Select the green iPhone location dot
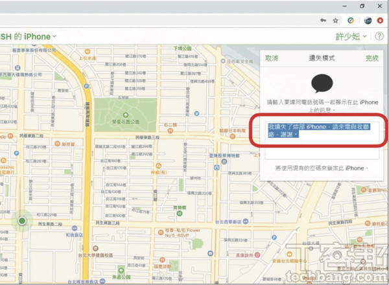Viewport: 389px width, 285px height. [22, 221]
